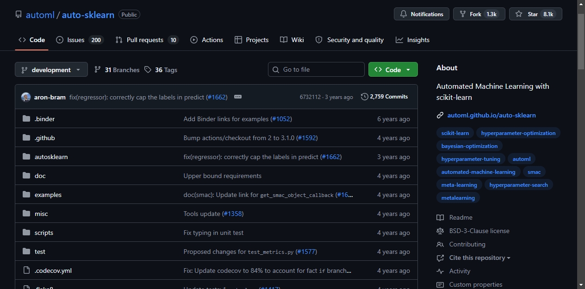Open the Actions tab

click(206, 40)
